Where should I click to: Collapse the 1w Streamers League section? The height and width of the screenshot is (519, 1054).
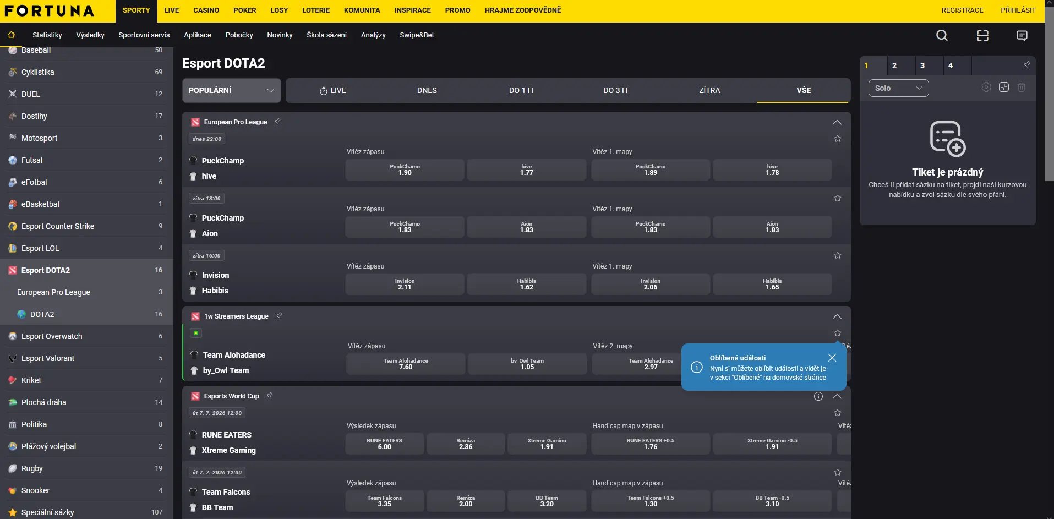837,316
